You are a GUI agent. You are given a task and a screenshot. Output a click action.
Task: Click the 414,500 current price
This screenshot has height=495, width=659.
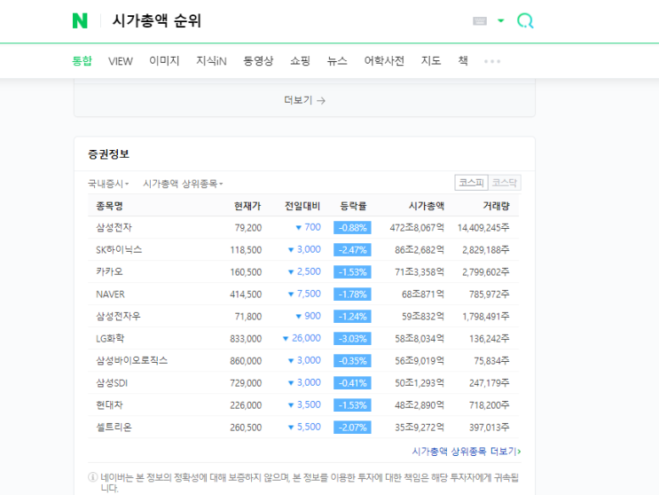[246, 295]
